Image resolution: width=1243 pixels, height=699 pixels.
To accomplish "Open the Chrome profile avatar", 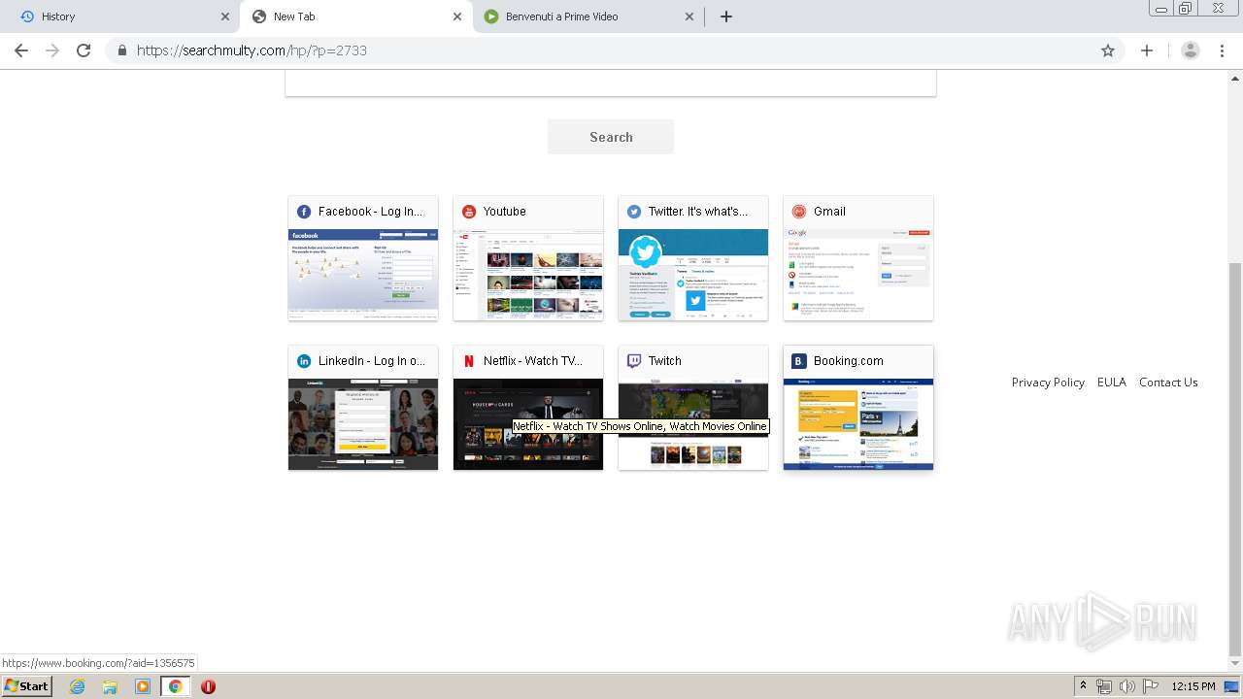I will coord(1190,50).
